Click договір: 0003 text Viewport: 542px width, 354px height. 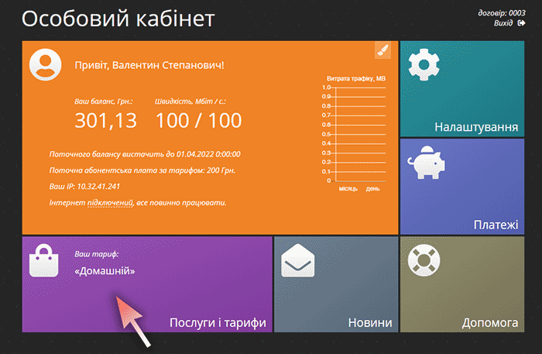click(x=502, y=13)
